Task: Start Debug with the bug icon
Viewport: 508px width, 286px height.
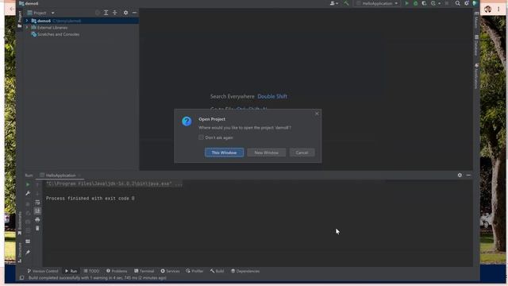Action: [x=415, y=3]
